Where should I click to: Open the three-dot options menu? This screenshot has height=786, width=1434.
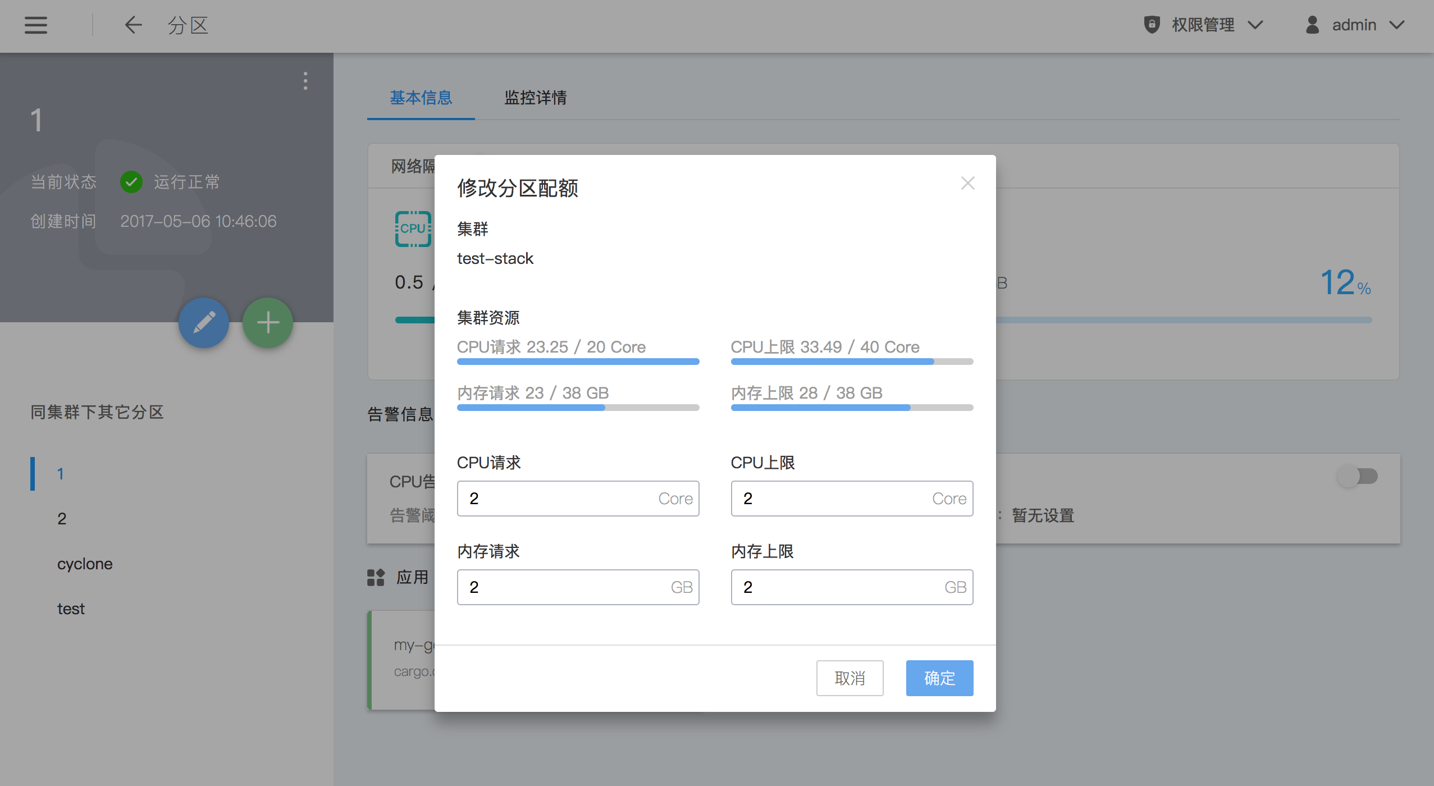305,81
